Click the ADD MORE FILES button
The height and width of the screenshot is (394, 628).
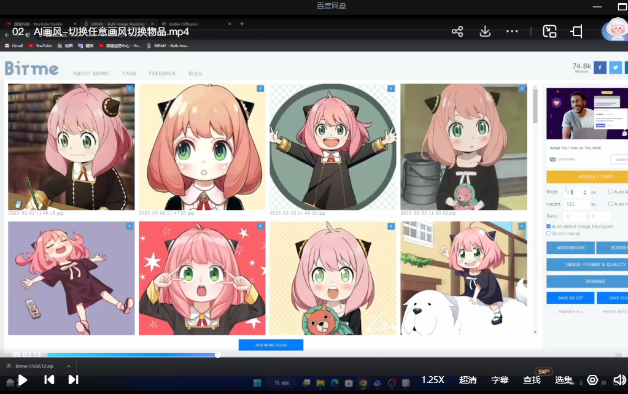pyautogui.click(x=271, y=345)
